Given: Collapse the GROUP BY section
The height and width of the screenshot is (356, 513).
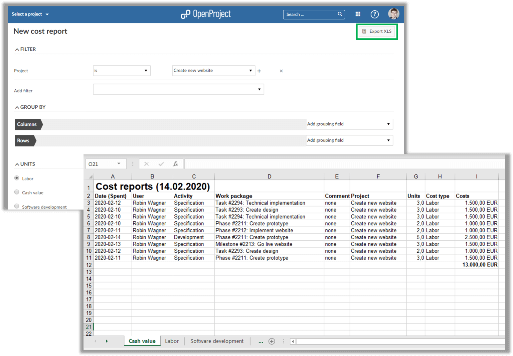Looking at the screenshot, I should (17, 107).
